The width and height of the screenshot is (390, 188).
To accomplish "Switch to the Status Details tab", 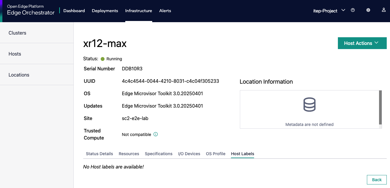I will click(99, 154).
